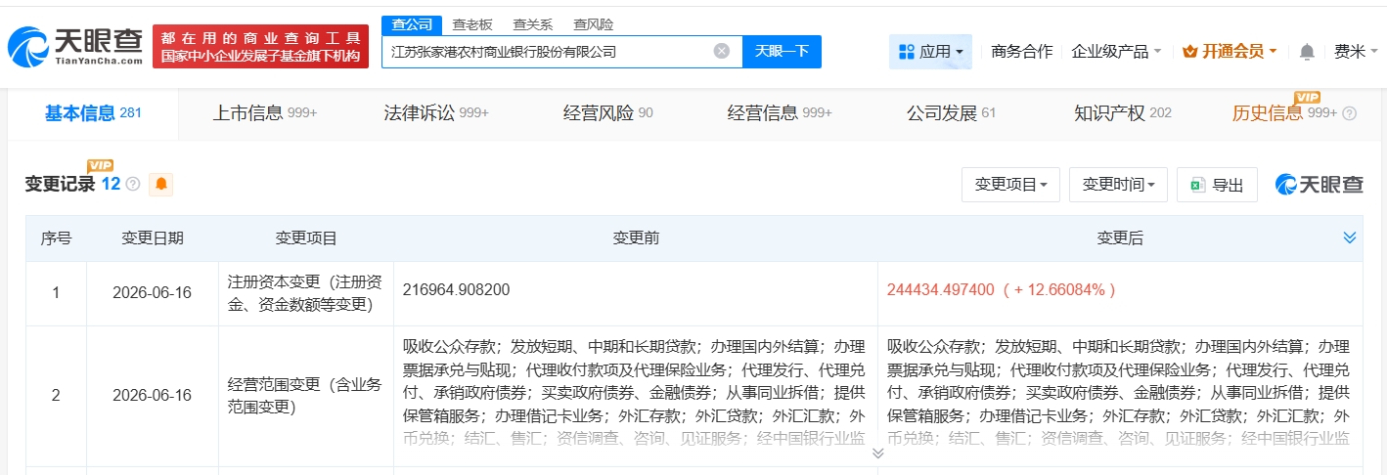Click the 变更项目 column header
This screenshot has width=1387, height=475.
coord(306,237)
